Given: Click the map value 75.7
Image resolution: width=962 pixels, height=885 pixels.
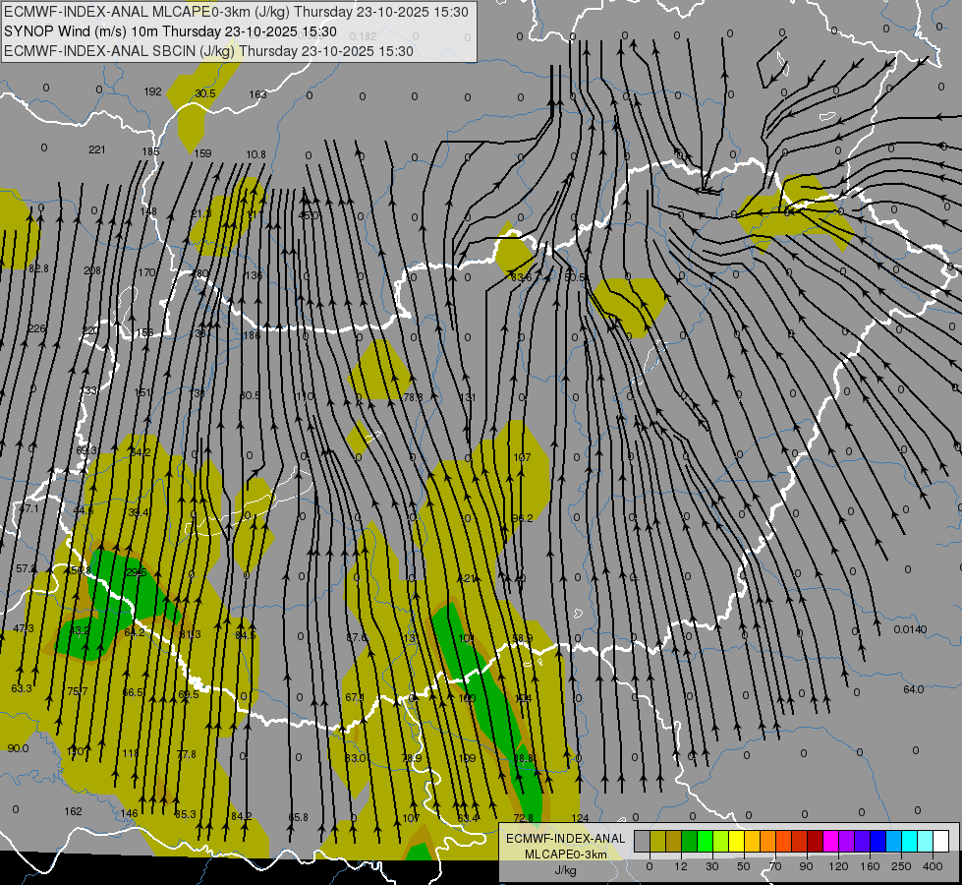Looking at the screenshot, I should point(78,691).
